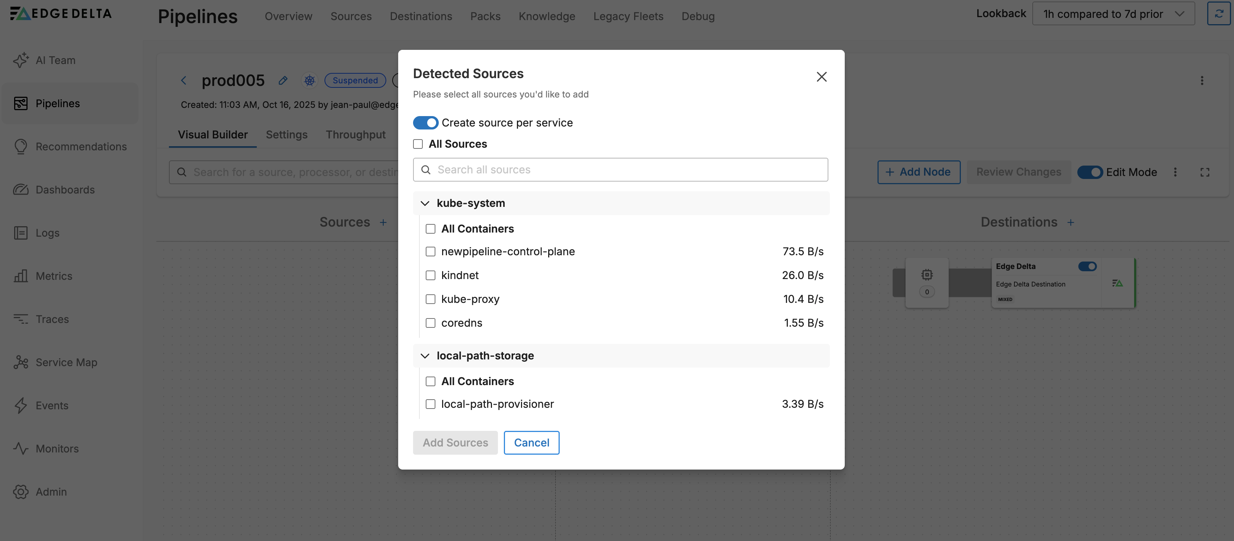Select the kube-proxy checkbox
1234x541 pixels.
pyautogui.click(x=431, y=299)
